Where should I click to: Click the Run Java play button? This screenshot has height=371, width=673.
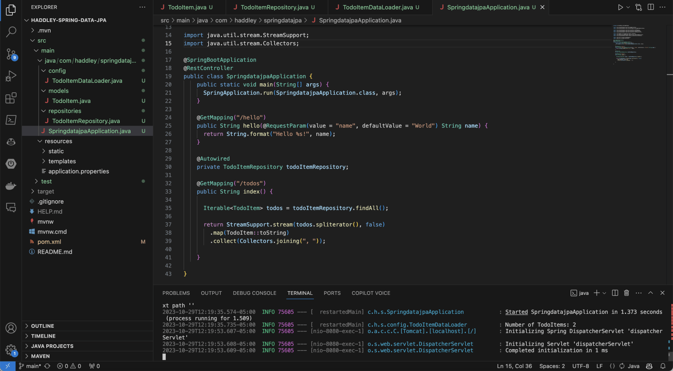point(620,7)
